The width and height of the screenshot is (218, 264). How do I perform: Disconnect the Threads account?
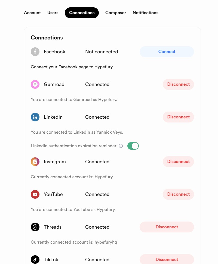pos(167,227)
